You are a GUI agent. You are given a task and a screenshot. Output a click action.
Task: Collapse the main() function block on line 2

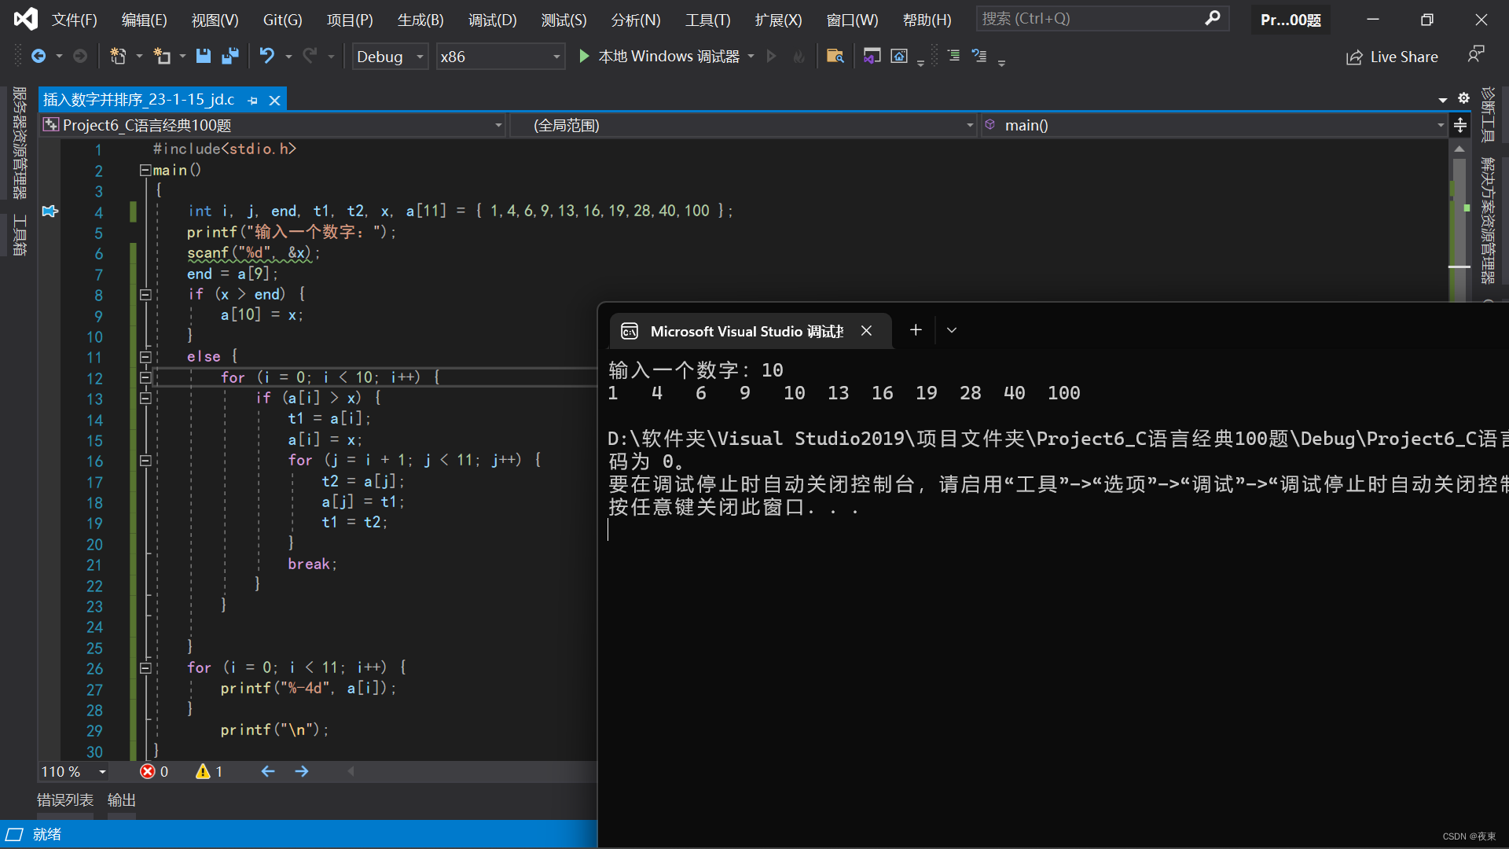point(145,170)
